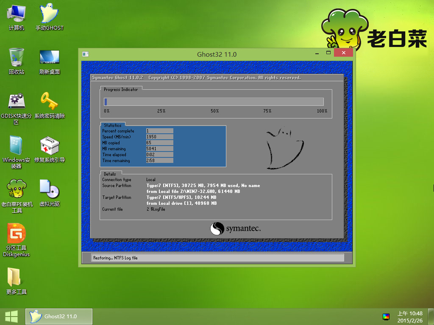Click the Windows Start button
The image size is (434, 325).
tap(11, 317)
